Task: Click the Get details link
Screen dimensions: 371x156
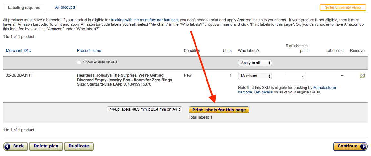Action: [263, 92]
